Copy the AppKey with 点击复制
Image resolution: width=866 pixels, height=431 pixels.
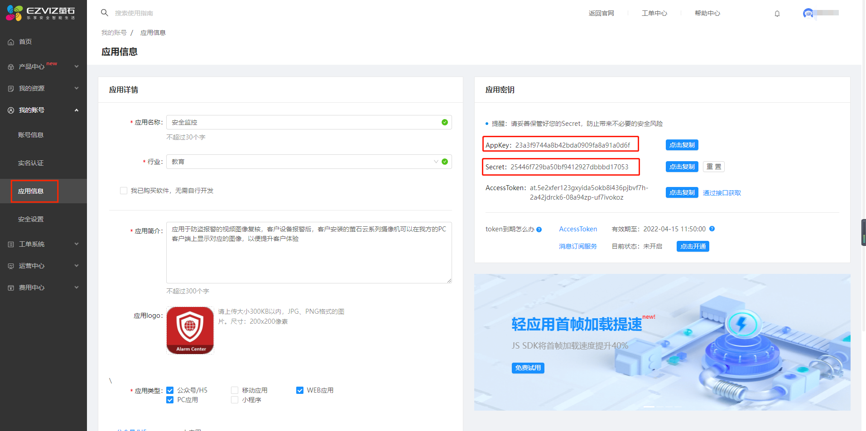click(x=682, y=145)
